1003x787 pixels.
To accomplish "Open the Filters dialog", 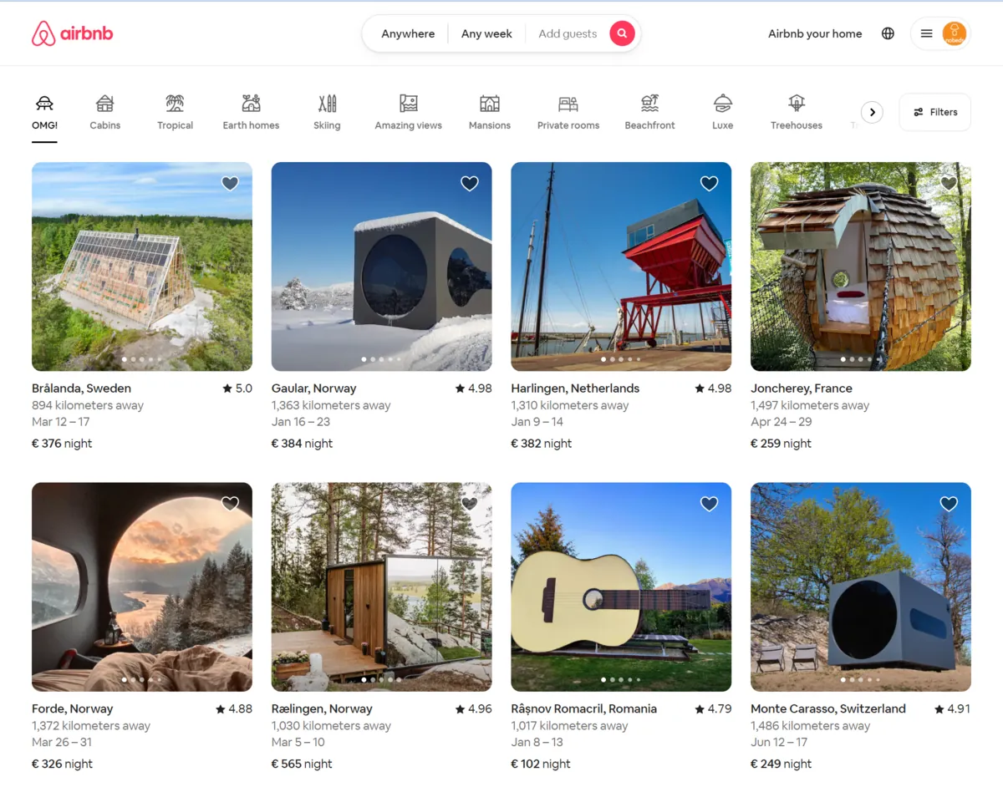I will click(934, 112).
